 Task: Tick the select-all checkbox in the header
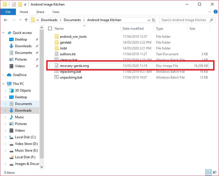point(50,29)
